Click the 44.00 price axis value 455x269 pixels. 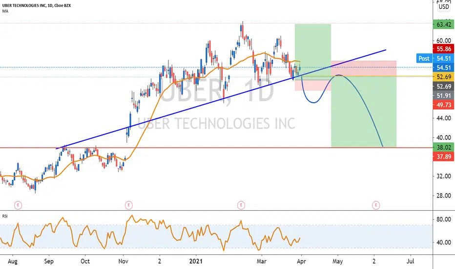444,118
